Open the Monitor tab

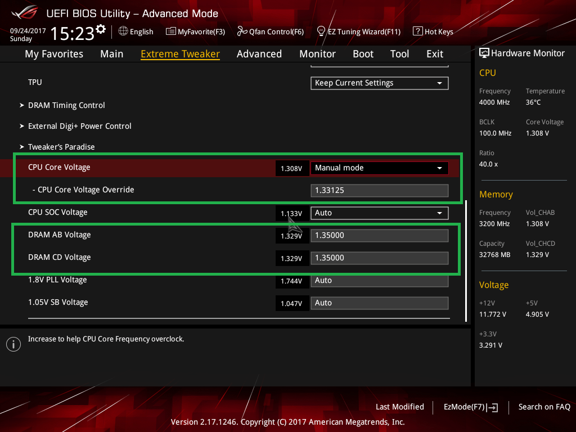coord(317,54)
